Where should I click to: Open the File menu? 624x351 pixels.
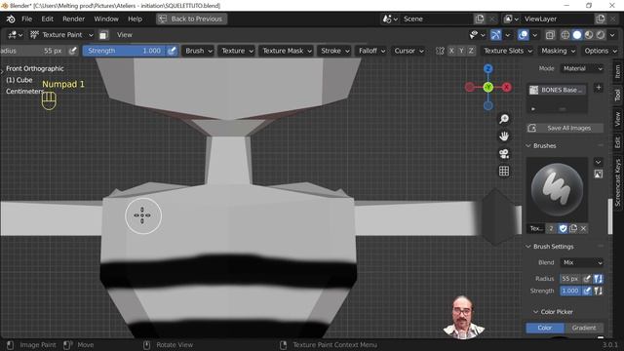click(26, 19)
